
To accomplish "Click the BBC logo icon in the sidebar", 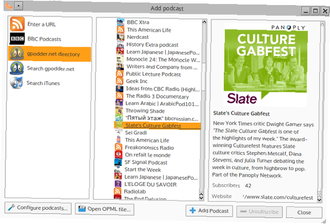I will [17, 39].
